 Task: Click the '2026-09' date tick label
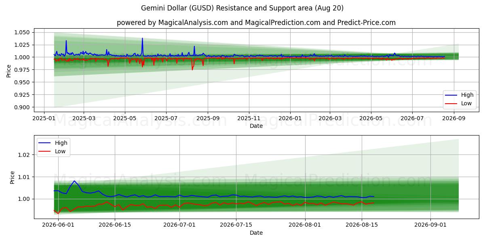point(454,118)
